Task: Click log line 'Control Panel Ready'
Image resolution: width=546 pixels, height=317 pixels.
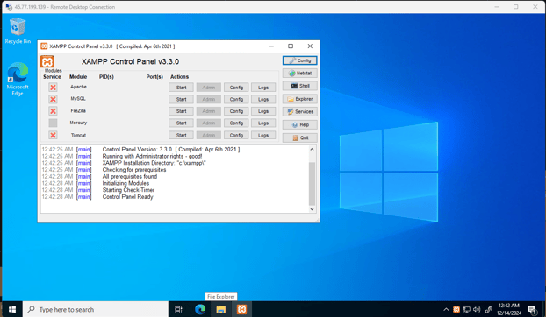Action: [x=127, y=197]
